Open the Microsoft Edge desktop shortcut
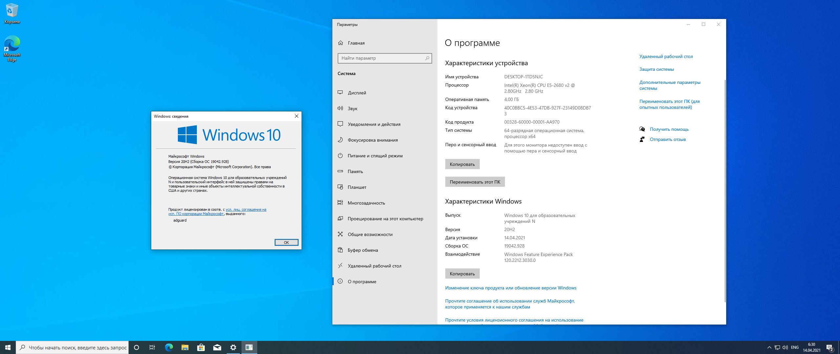 [x=12, y=49]
